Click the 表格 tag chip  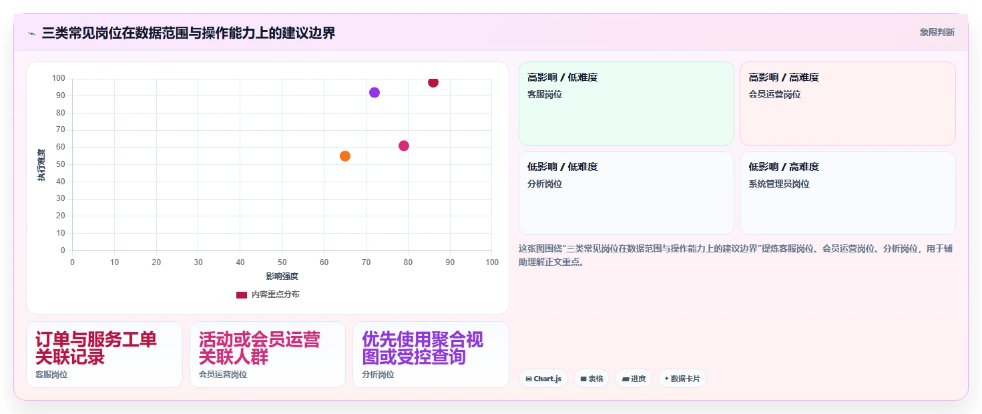coord(591,379)
